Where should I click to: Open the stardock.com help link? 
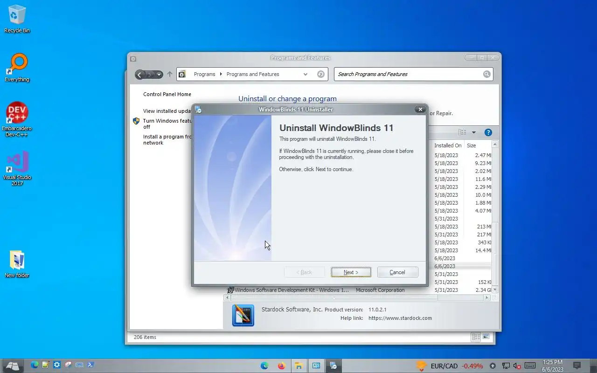point(400,318)
